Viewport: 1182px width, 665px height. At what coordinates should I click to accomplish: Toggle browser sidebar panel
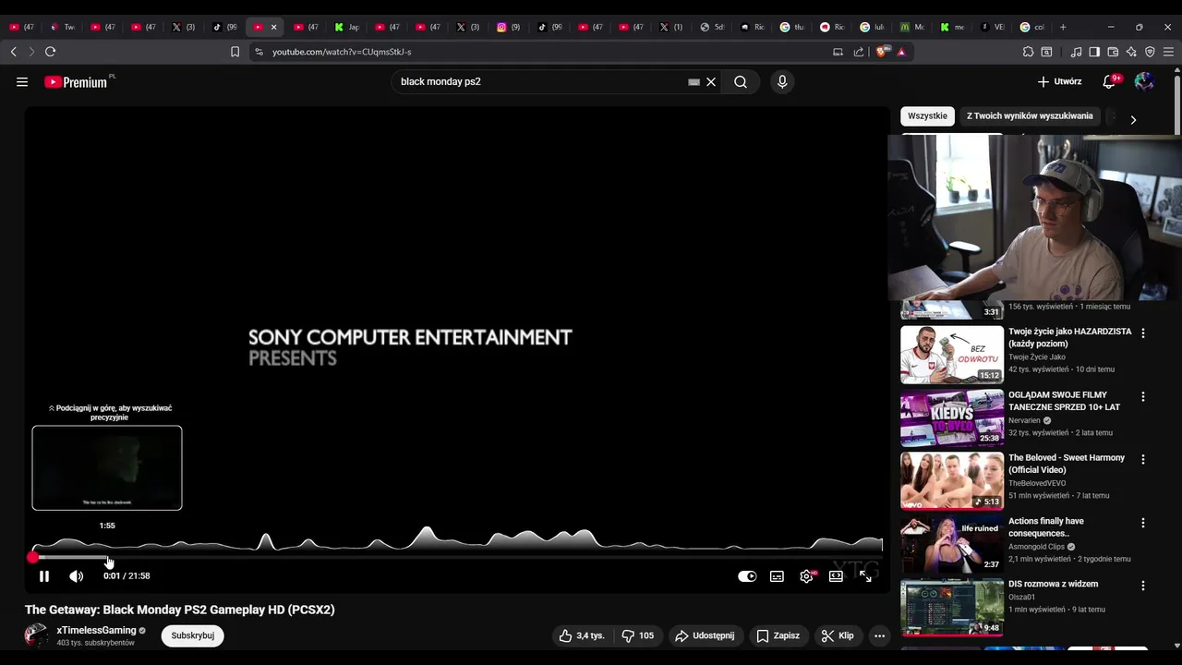pyautogui.click(x=1094, y=52)
